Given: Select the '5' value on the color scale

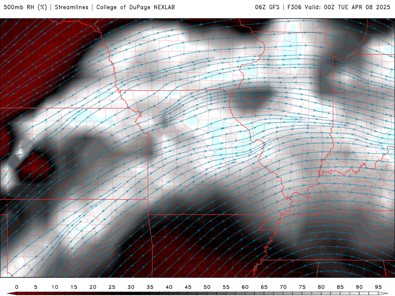Looking at the screenshot, I should pyautogui.click(x=36, y=287).
